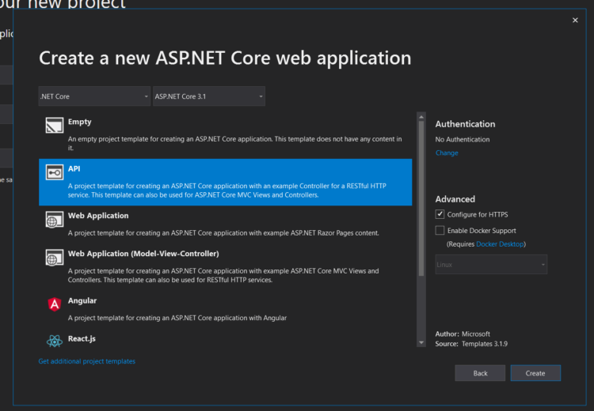Uncheck Configure for HTTPS
594x411 pixels.
click(x=440, y=214)
